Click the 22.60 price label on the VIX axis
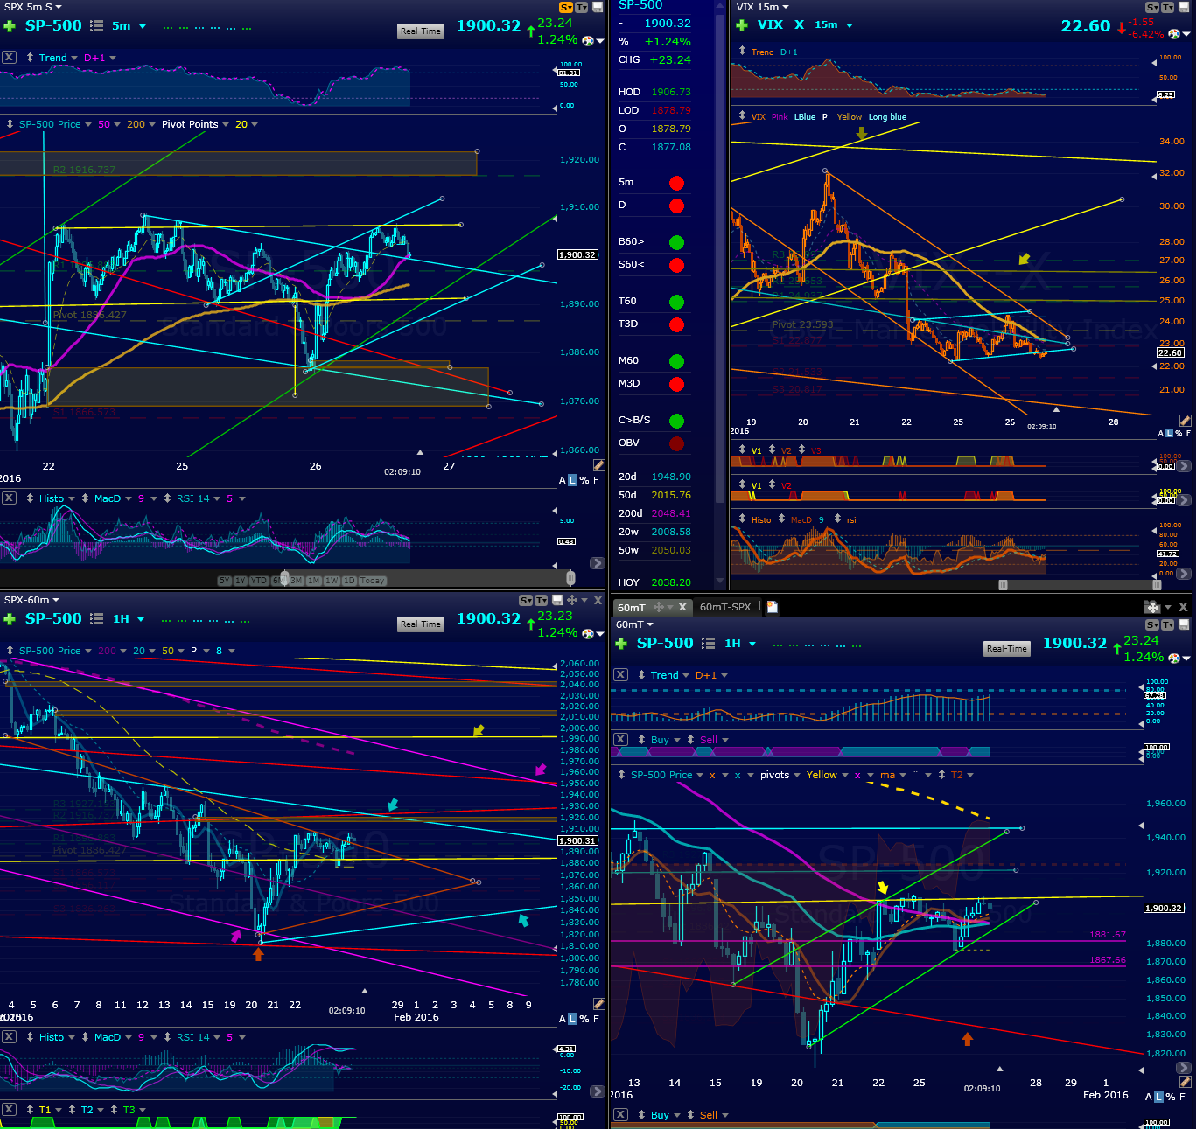The width and height of the screenshot is (1196, 1129). tap(1170, 353)
